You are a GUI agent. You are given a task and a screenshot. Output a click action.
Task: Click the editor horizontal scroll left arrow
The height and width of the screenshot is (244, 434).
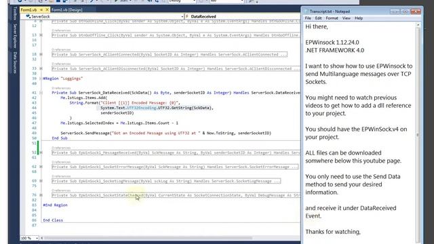[x=42, y=238]
